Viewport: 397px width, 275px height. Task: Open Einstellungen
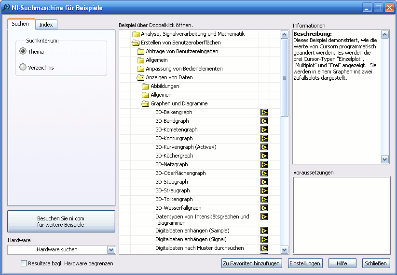coord(305,263)
